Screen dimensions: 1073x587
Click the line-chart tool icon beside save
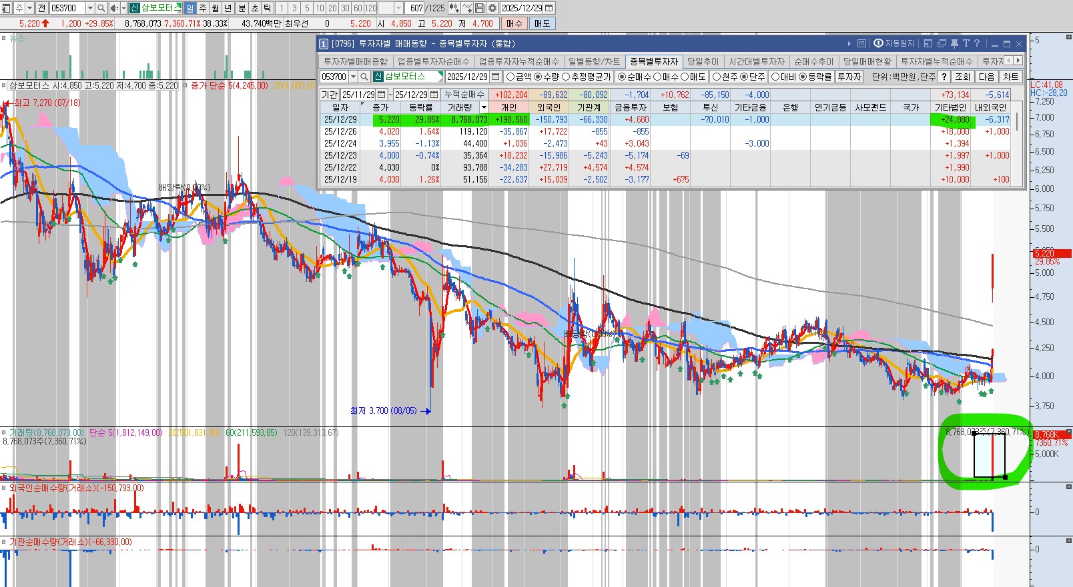(467, 8)
